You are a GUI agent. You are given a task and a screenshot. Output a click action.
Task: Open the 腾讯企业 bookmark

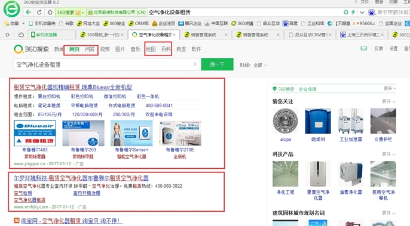(190, 23)
